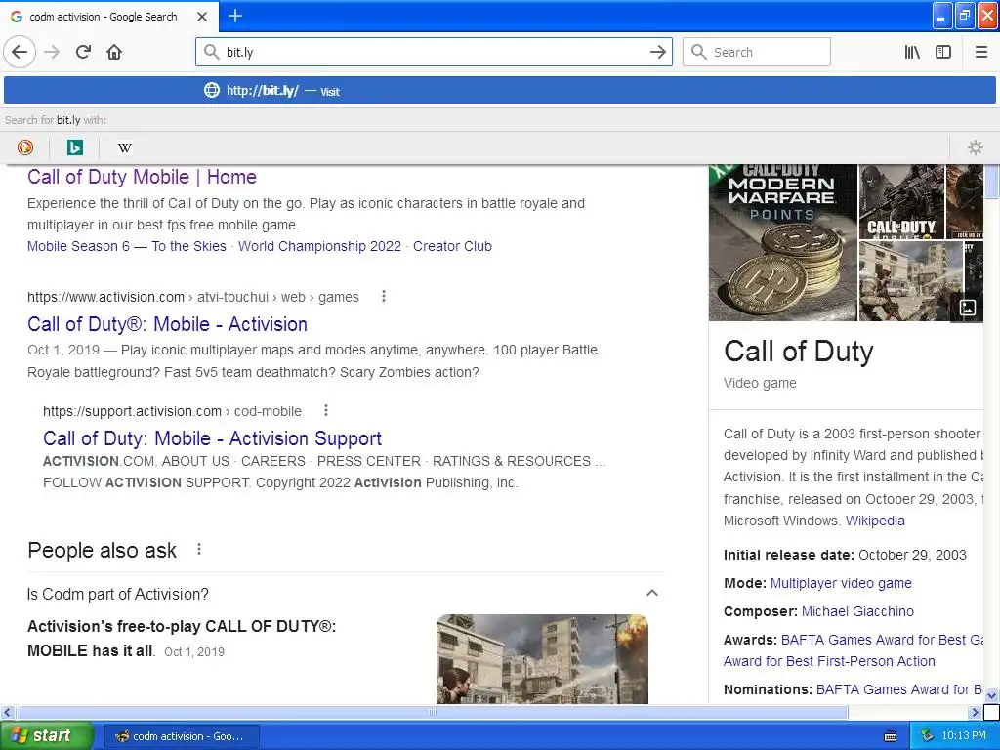This screenshot has height=750, width=1000.
Task: Open People also ask options menu
Action: point(199,549)
